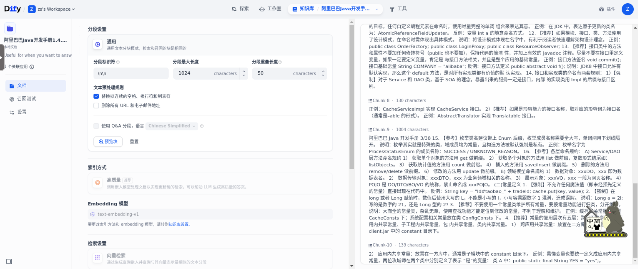Screen dimensions: 638x269
Task: Click the 文档 document icon in sidebar
Action: click(x=12, y=86)
